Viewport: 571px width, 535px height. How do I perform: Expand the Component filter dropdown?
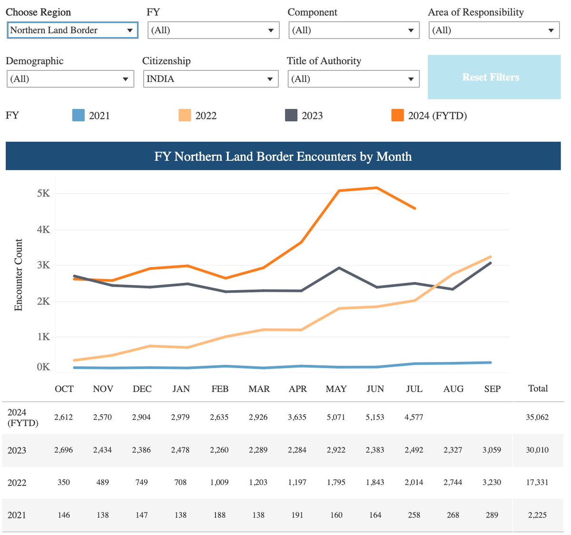tap(354, 30)
